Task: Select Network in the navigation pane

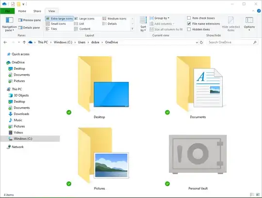Action: [x=15, y=147]
